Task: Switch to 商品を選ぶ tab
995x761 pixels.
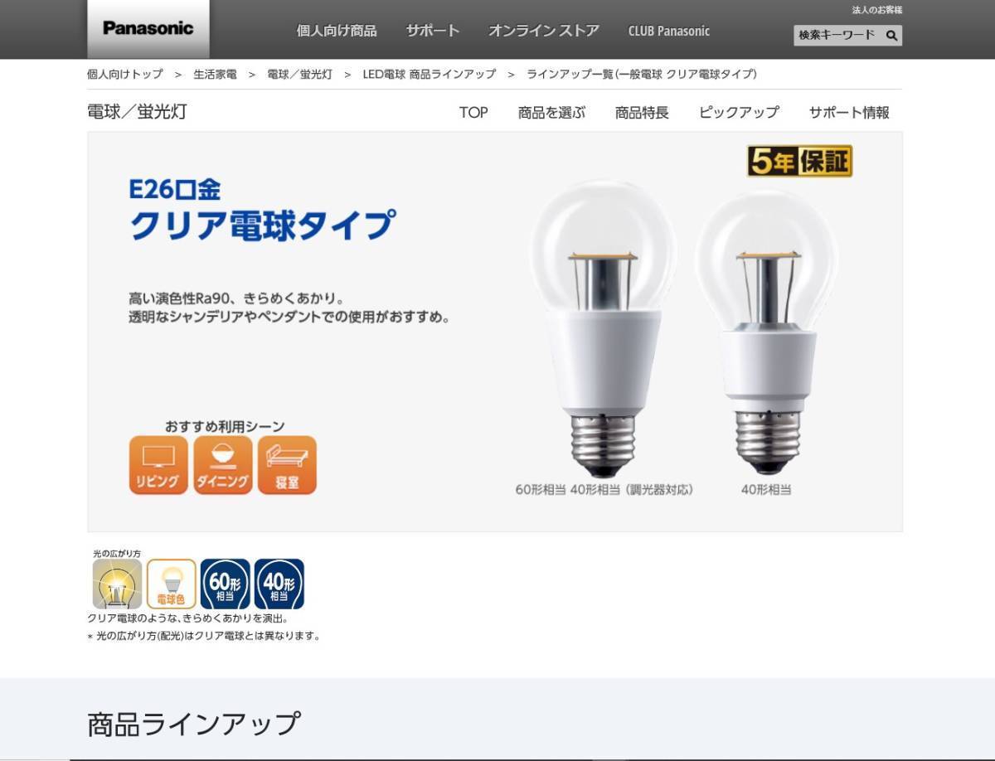Action: click(x=551, y=113)
